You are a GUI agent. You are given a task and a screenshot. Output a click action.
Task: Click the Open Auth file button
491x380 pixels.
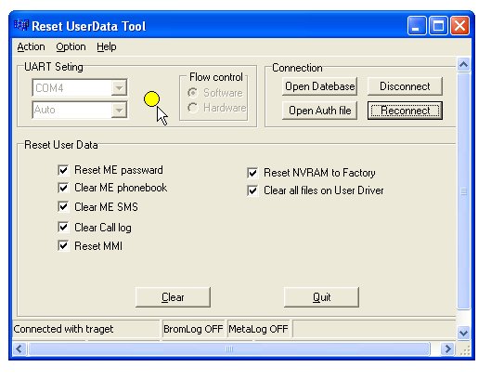319,111
